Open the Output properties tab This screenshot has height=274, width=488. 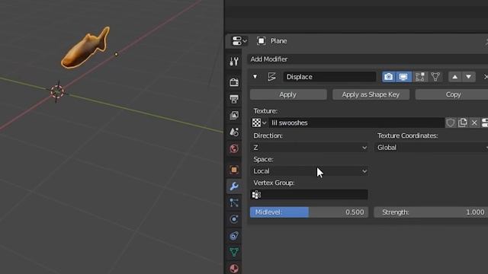(234, 99)
